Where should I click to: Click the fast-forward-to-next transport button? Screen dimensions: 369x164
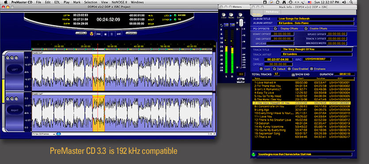[119, 34]
